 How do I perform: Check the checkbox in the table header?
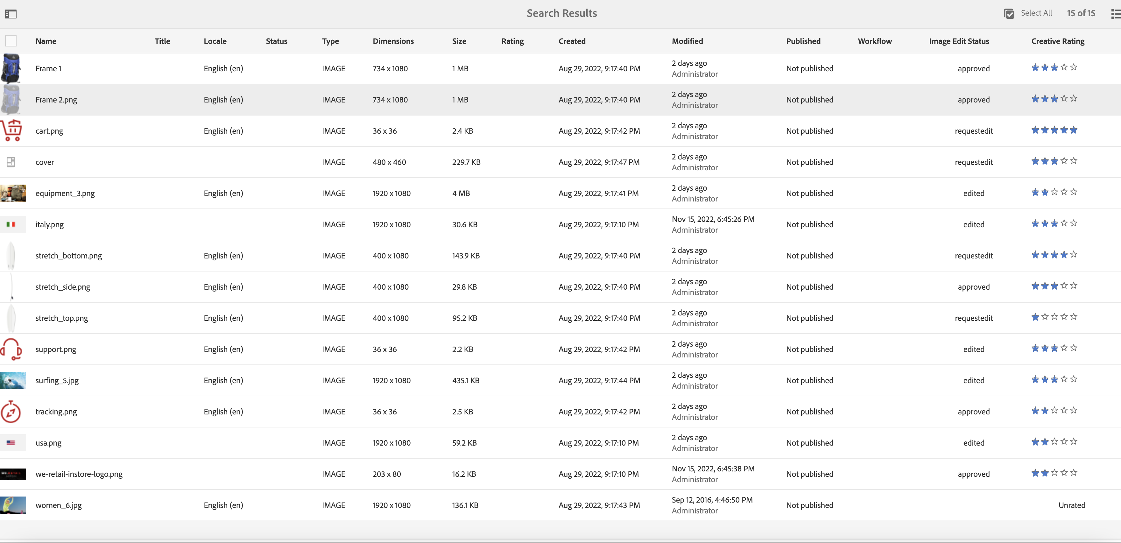point(11,40)
